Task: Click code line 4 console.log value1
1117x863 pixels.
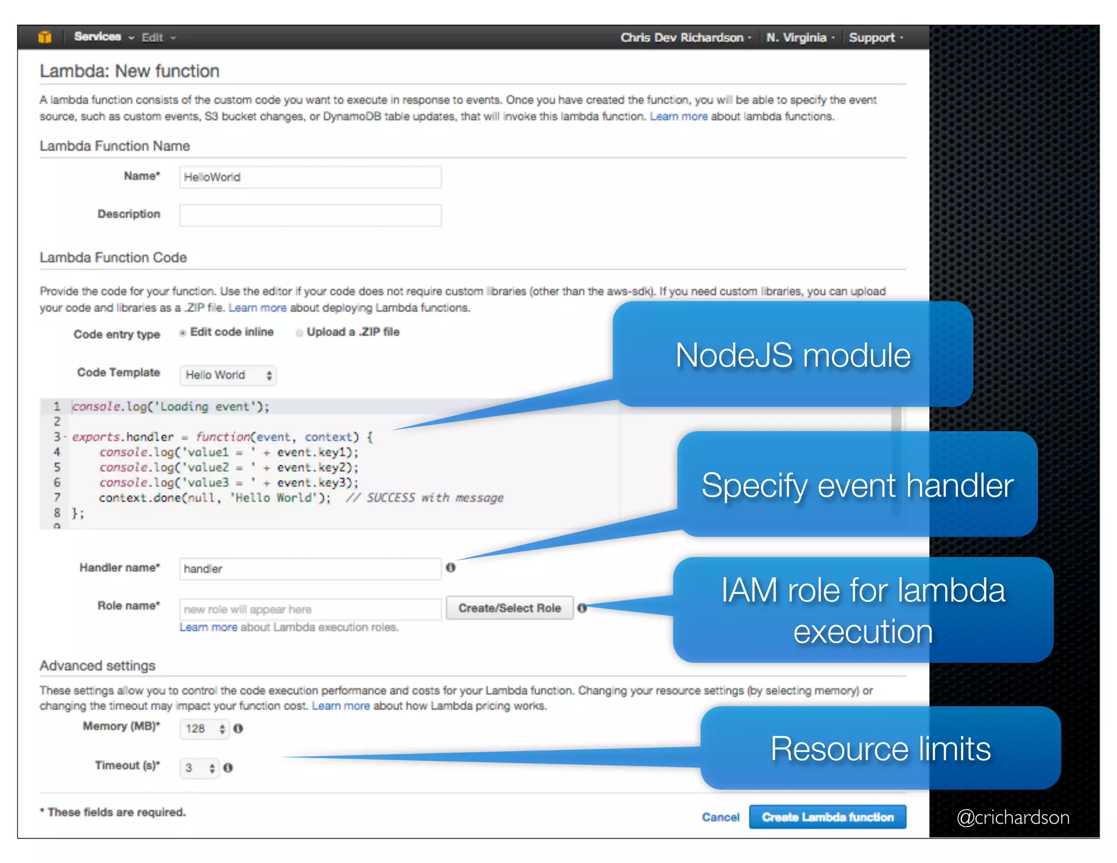Action: click(x=229, y=452)
